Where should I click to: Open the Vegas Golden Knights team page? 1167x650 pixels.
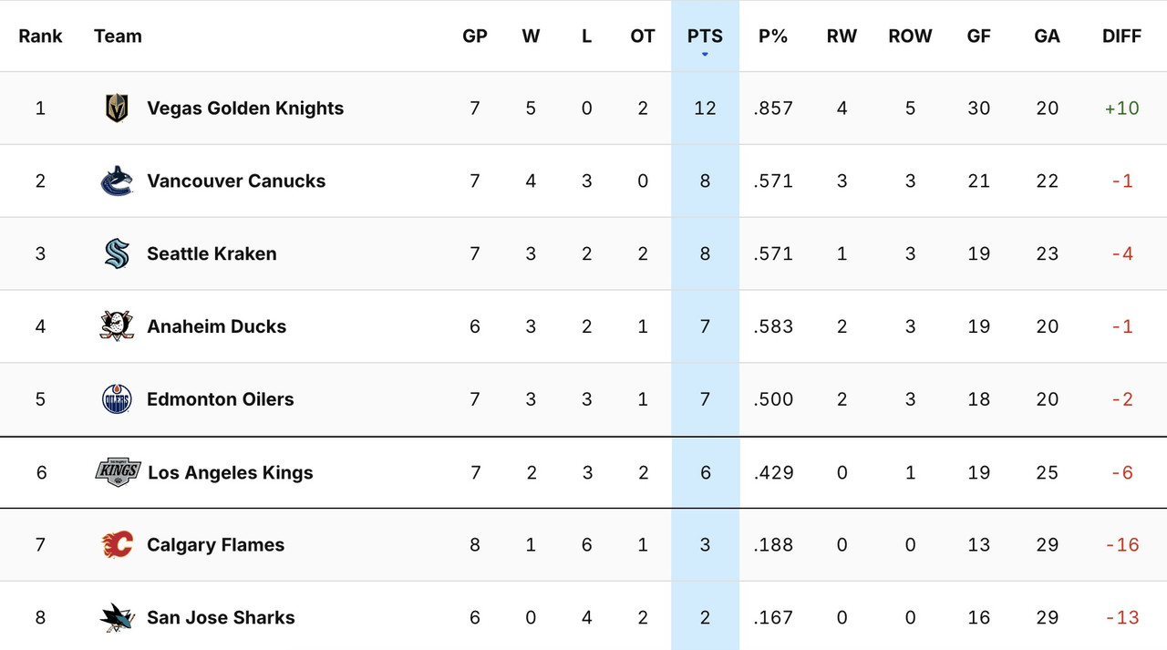[244, 108]
